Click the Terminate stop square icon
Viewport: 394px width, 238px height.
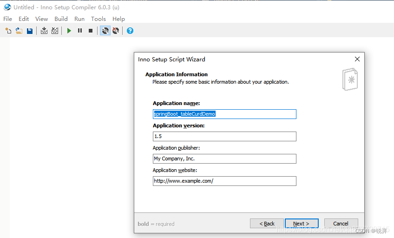91,31
